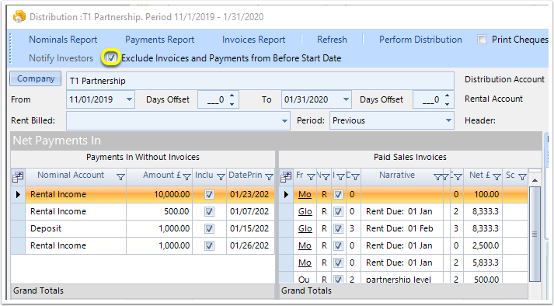Open the Mo link on the 5,833.3 row

(x=305, y=263)
